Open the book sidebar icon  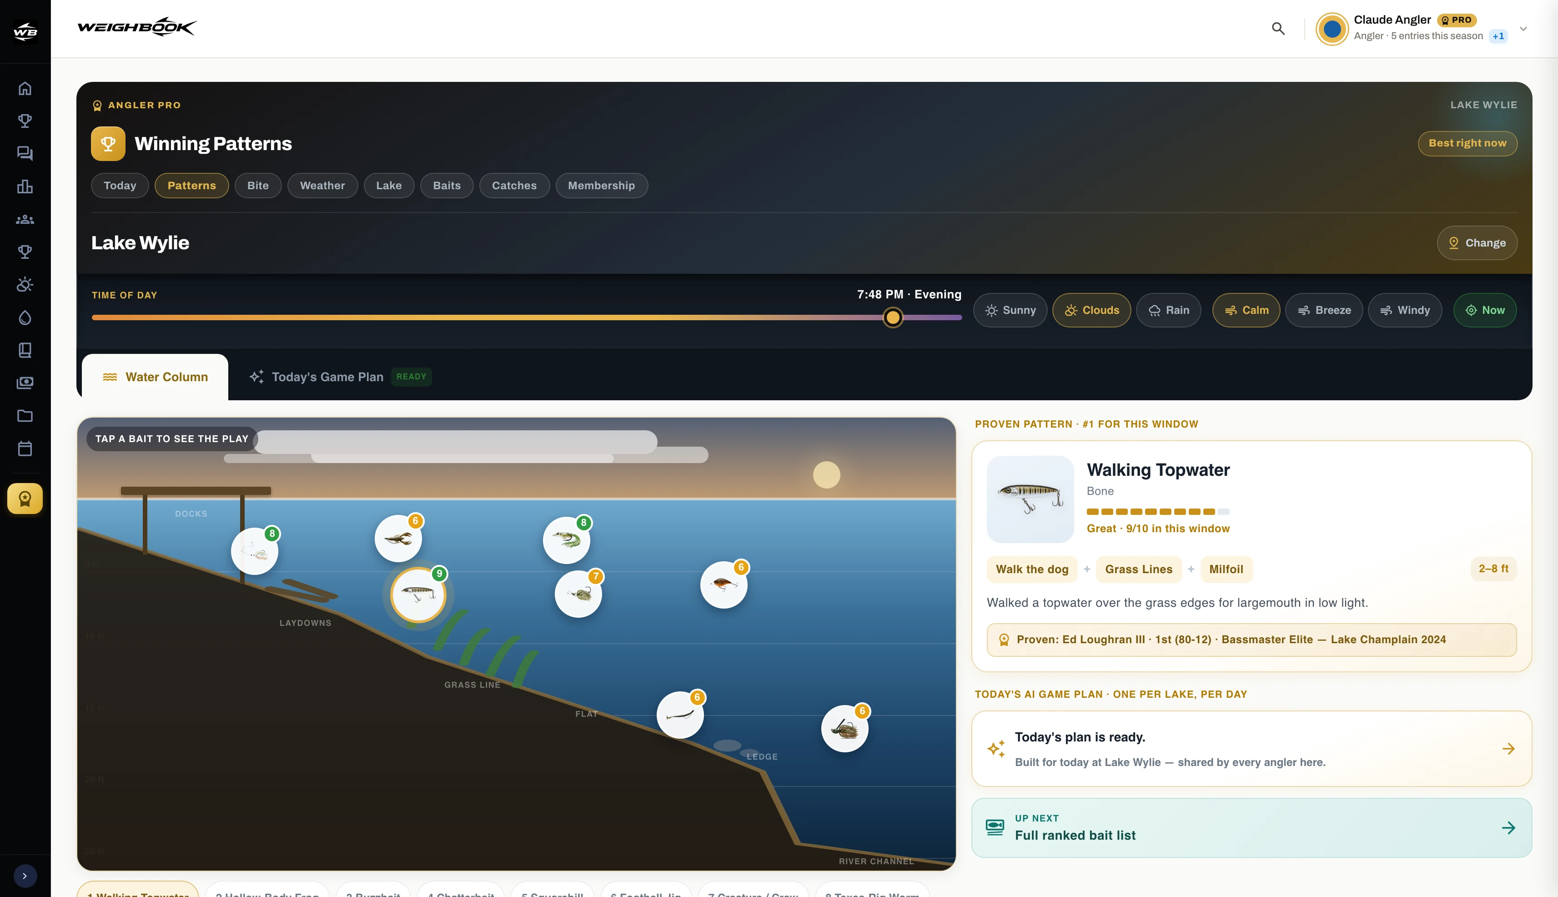coord(25,350)
